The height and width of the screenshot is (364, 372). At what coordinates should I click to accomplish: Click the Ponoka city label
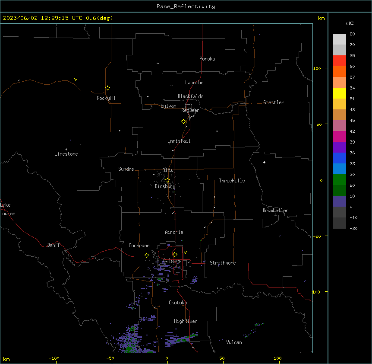click(207, 59)
